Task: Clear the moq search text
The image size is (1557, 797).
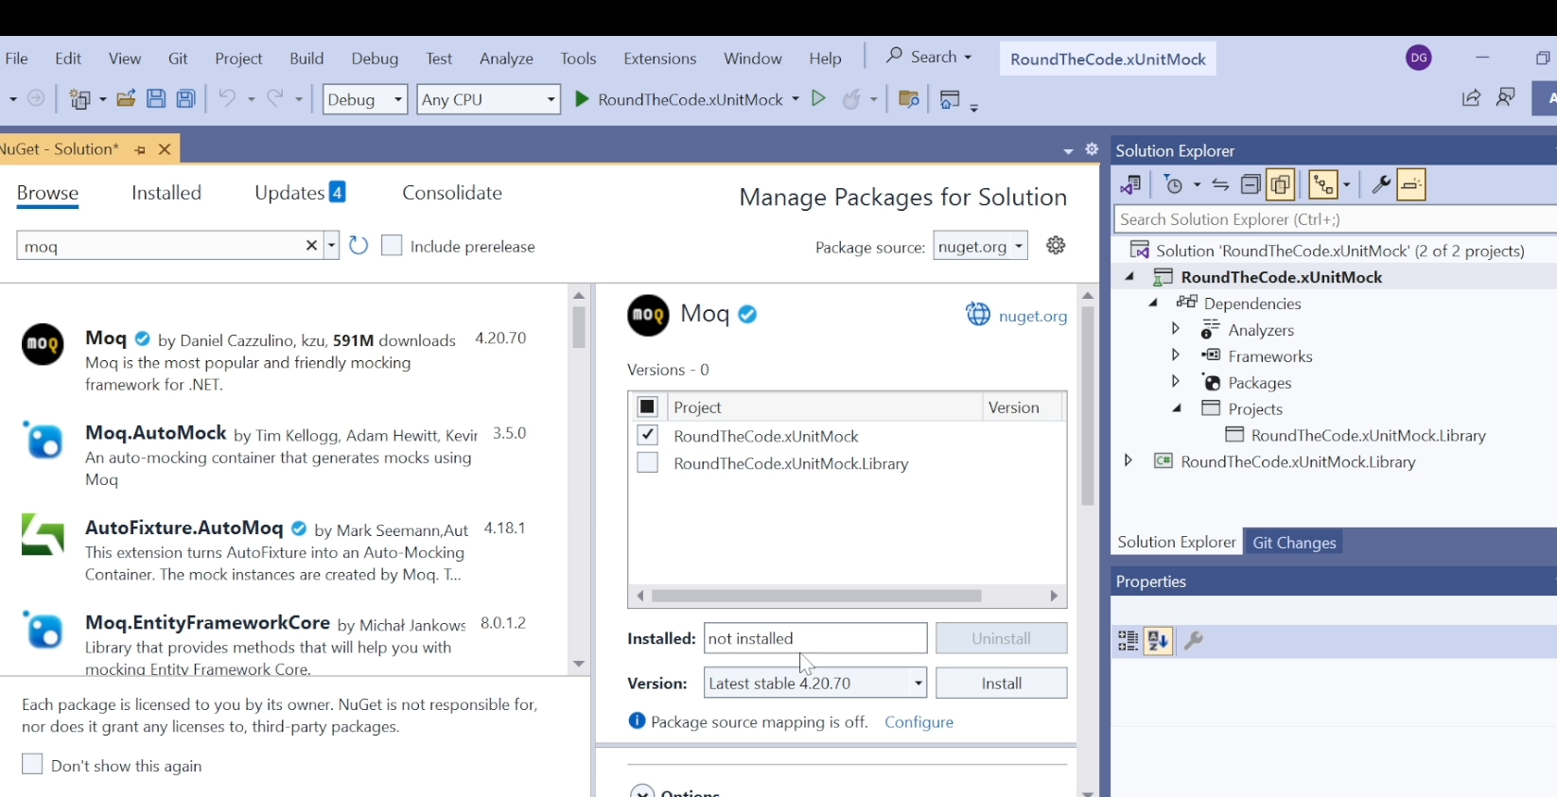Action: click(311, 246)
